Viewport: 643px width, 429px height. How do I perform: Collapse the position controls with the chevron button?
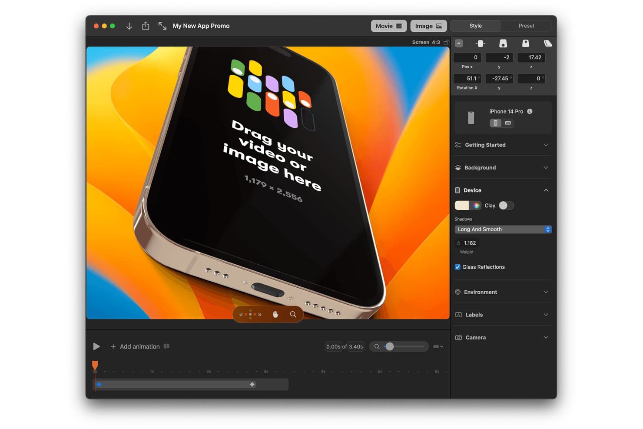pyautogui.click(x=459, y=43)
